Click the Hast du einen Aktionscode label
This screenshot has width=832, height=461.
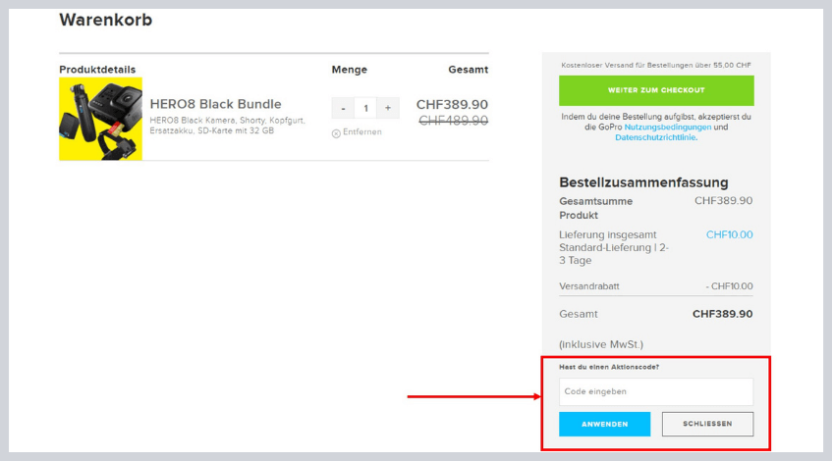tap(609, 367)
